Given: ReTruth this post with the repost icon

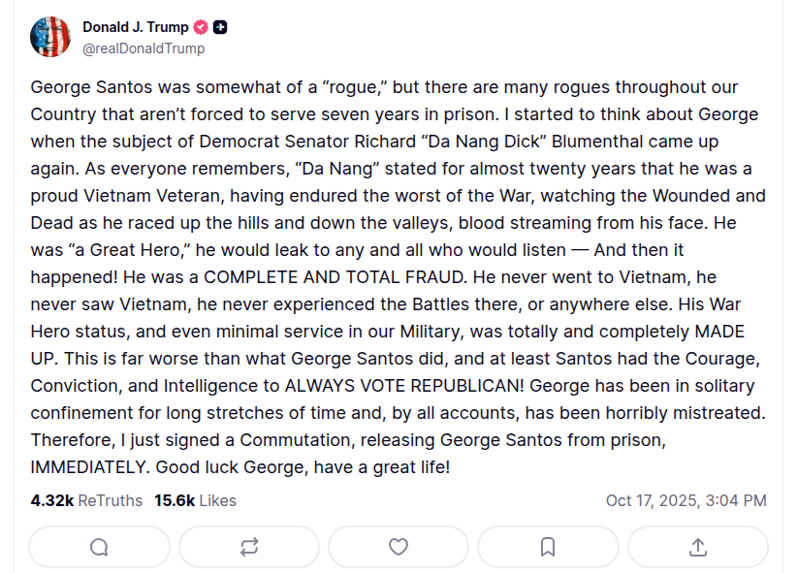Looking at the screenshot, I should coord(248,547).
